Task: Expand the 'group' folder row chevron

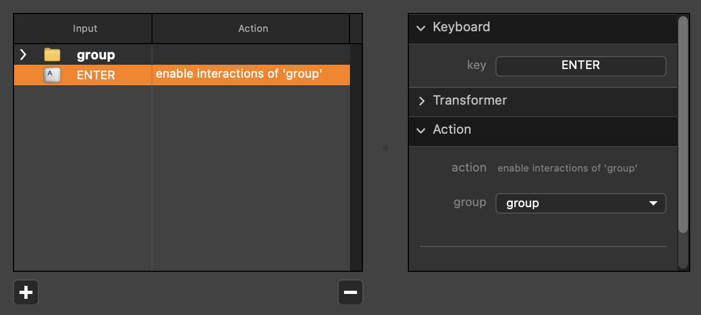Action: (23, 54)
